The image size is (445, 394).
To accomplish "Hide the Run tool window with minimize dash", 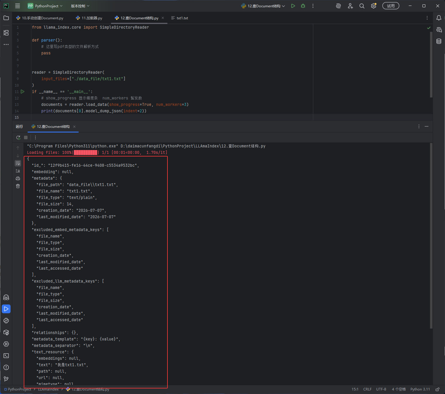I will [x=427, y=126].
